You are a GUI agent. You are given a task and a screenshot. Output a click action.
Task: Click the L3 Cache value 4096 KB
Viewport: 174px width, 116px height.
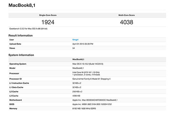coord(76,95)
